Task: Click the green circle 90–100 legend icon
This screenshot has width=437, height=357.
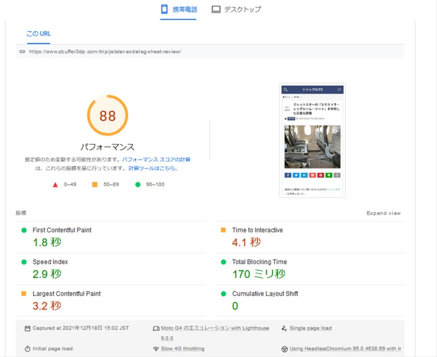Action: pos(138,184)
